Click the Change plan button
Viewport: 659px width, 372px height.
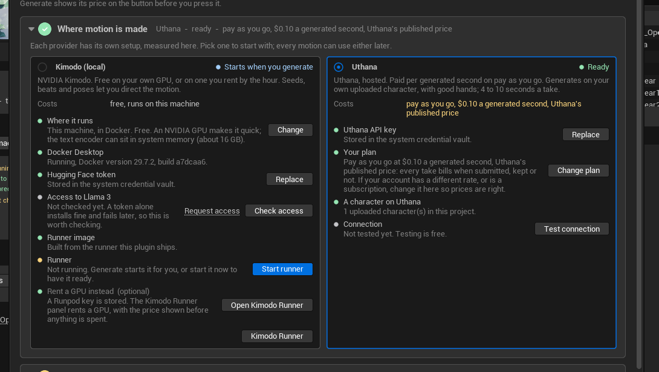tap(579, 170)
